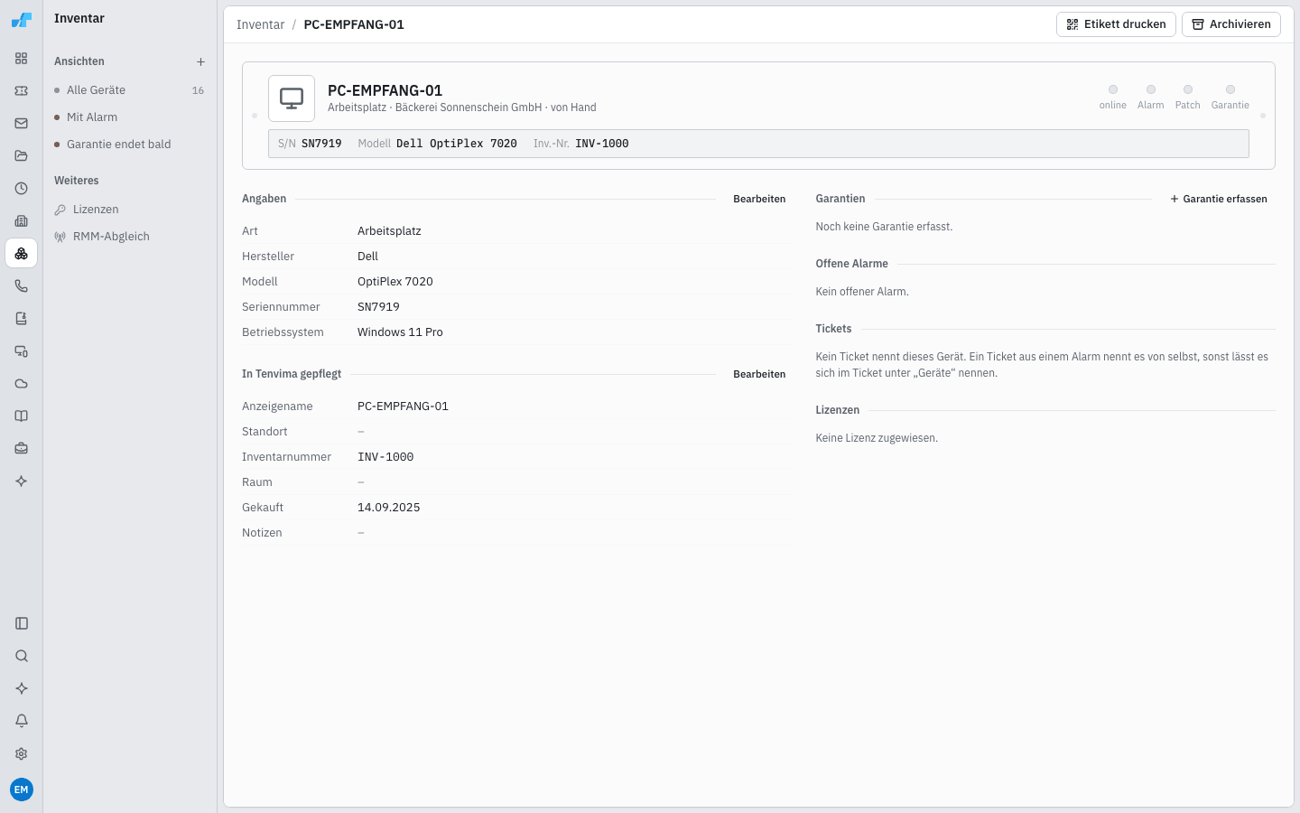Open the dashboard grid icon in the rail
Screen dimensions: 1300x813
pyautogui.click(x=22, y=59)
